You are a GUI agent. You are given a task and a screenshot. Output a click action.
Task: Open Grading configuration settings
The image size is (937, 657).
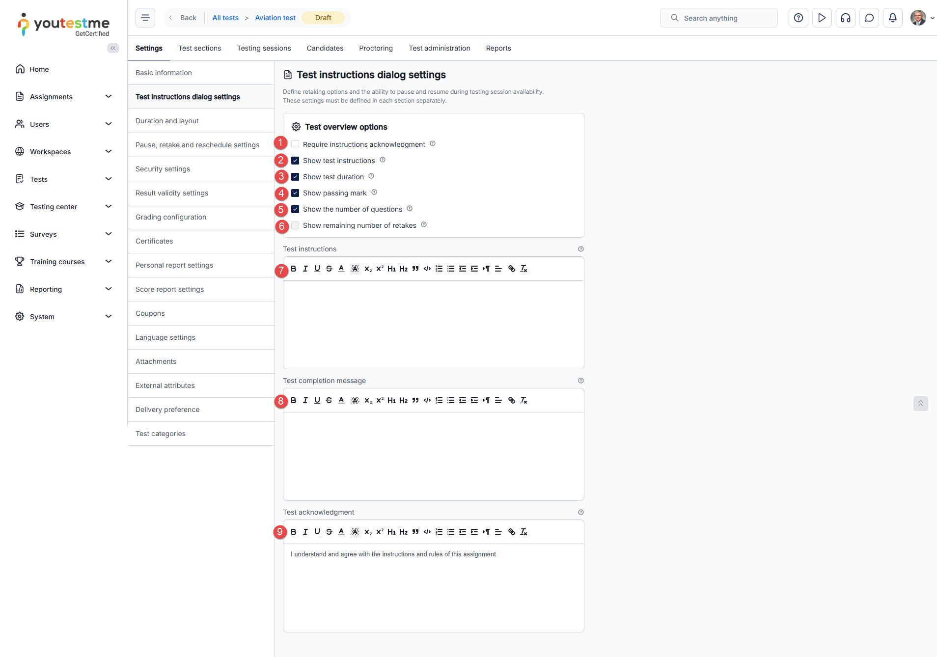point(201,217)
